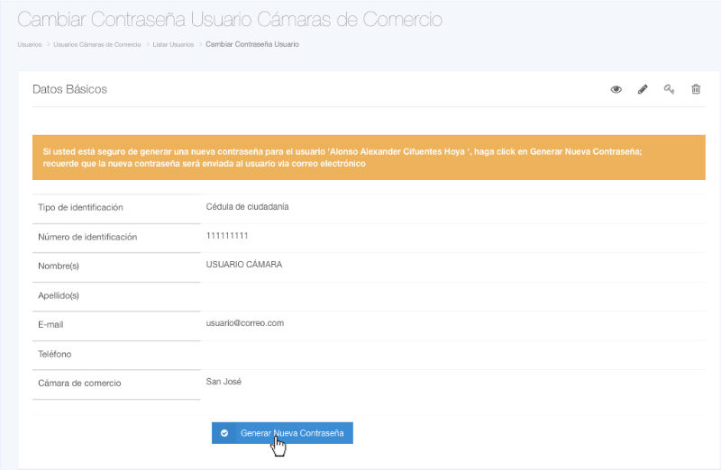721x470 pixels.
Task: Click the pencil icon to edit user
Action: [643, 90]
